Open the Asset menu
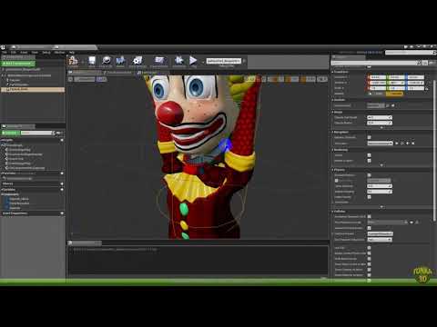The height and width of the screenshot is (327, 437). (x=24, y=53)
